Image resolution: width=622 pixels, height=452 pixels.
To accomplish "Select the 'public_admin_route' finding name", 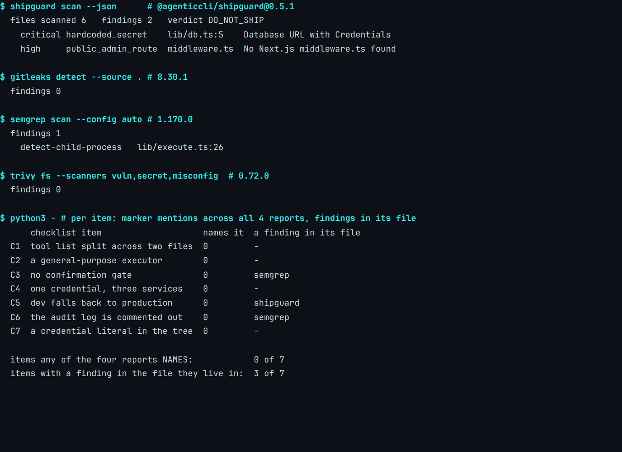I will [112, 49].
